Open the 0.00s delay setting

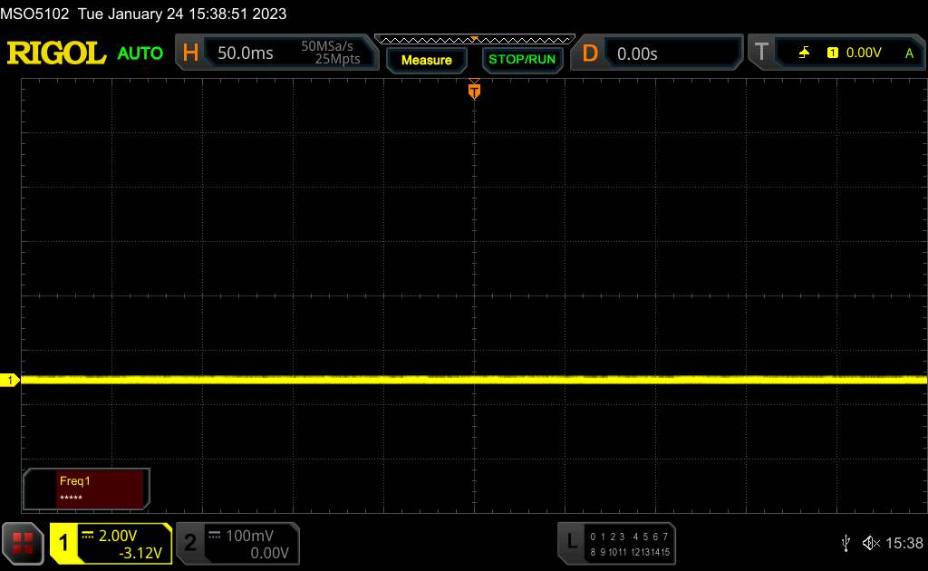coord(671,53)
